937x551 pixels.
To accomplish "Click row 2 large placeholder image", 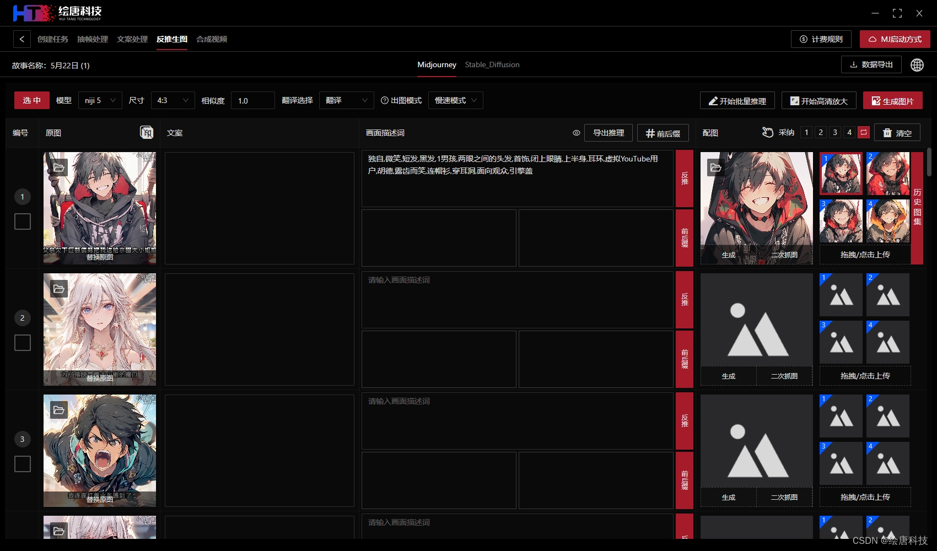I will (x=757, y=320).
